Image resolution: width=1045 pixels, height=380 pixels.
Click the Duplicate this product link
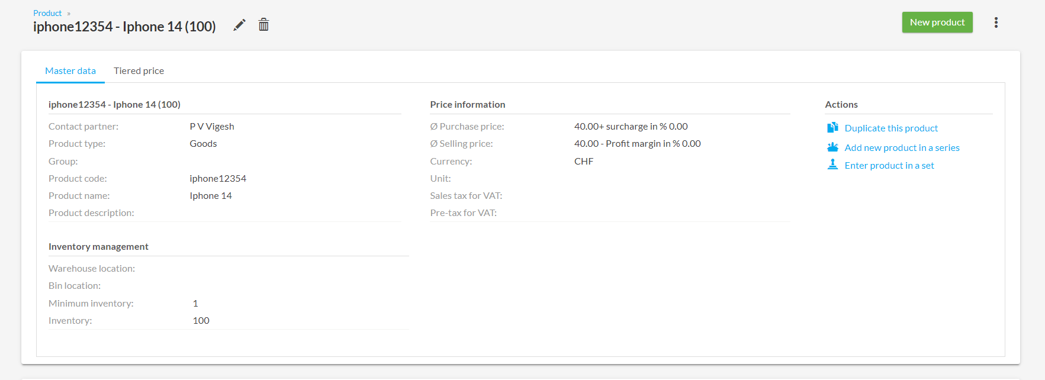(x=891, y=128)
